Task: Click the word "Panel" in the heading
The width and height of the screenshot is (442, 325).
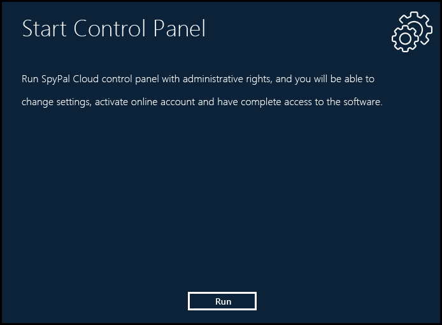Action: (183, 29)
